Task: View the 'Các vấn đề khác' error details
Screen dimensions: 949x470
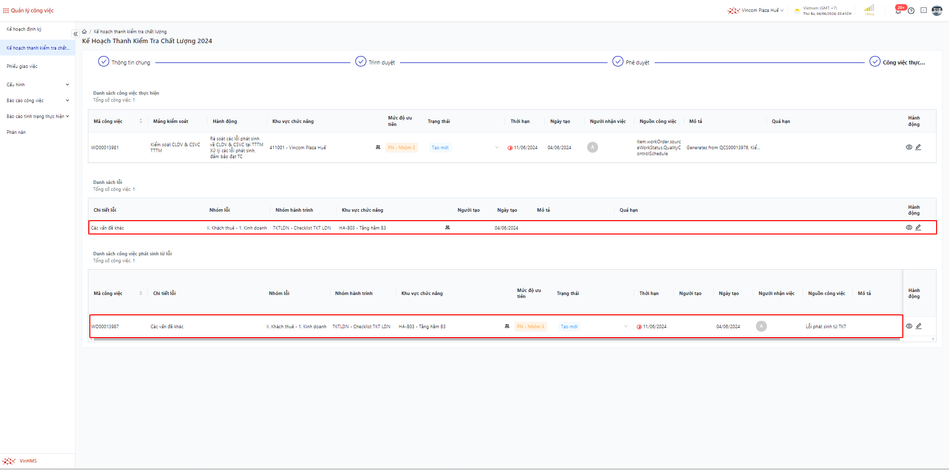Action: tap(909, 228)
